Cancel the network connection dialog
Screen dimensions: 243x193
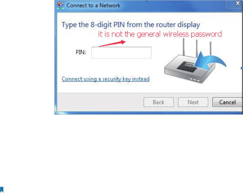[x=227, y=102]
